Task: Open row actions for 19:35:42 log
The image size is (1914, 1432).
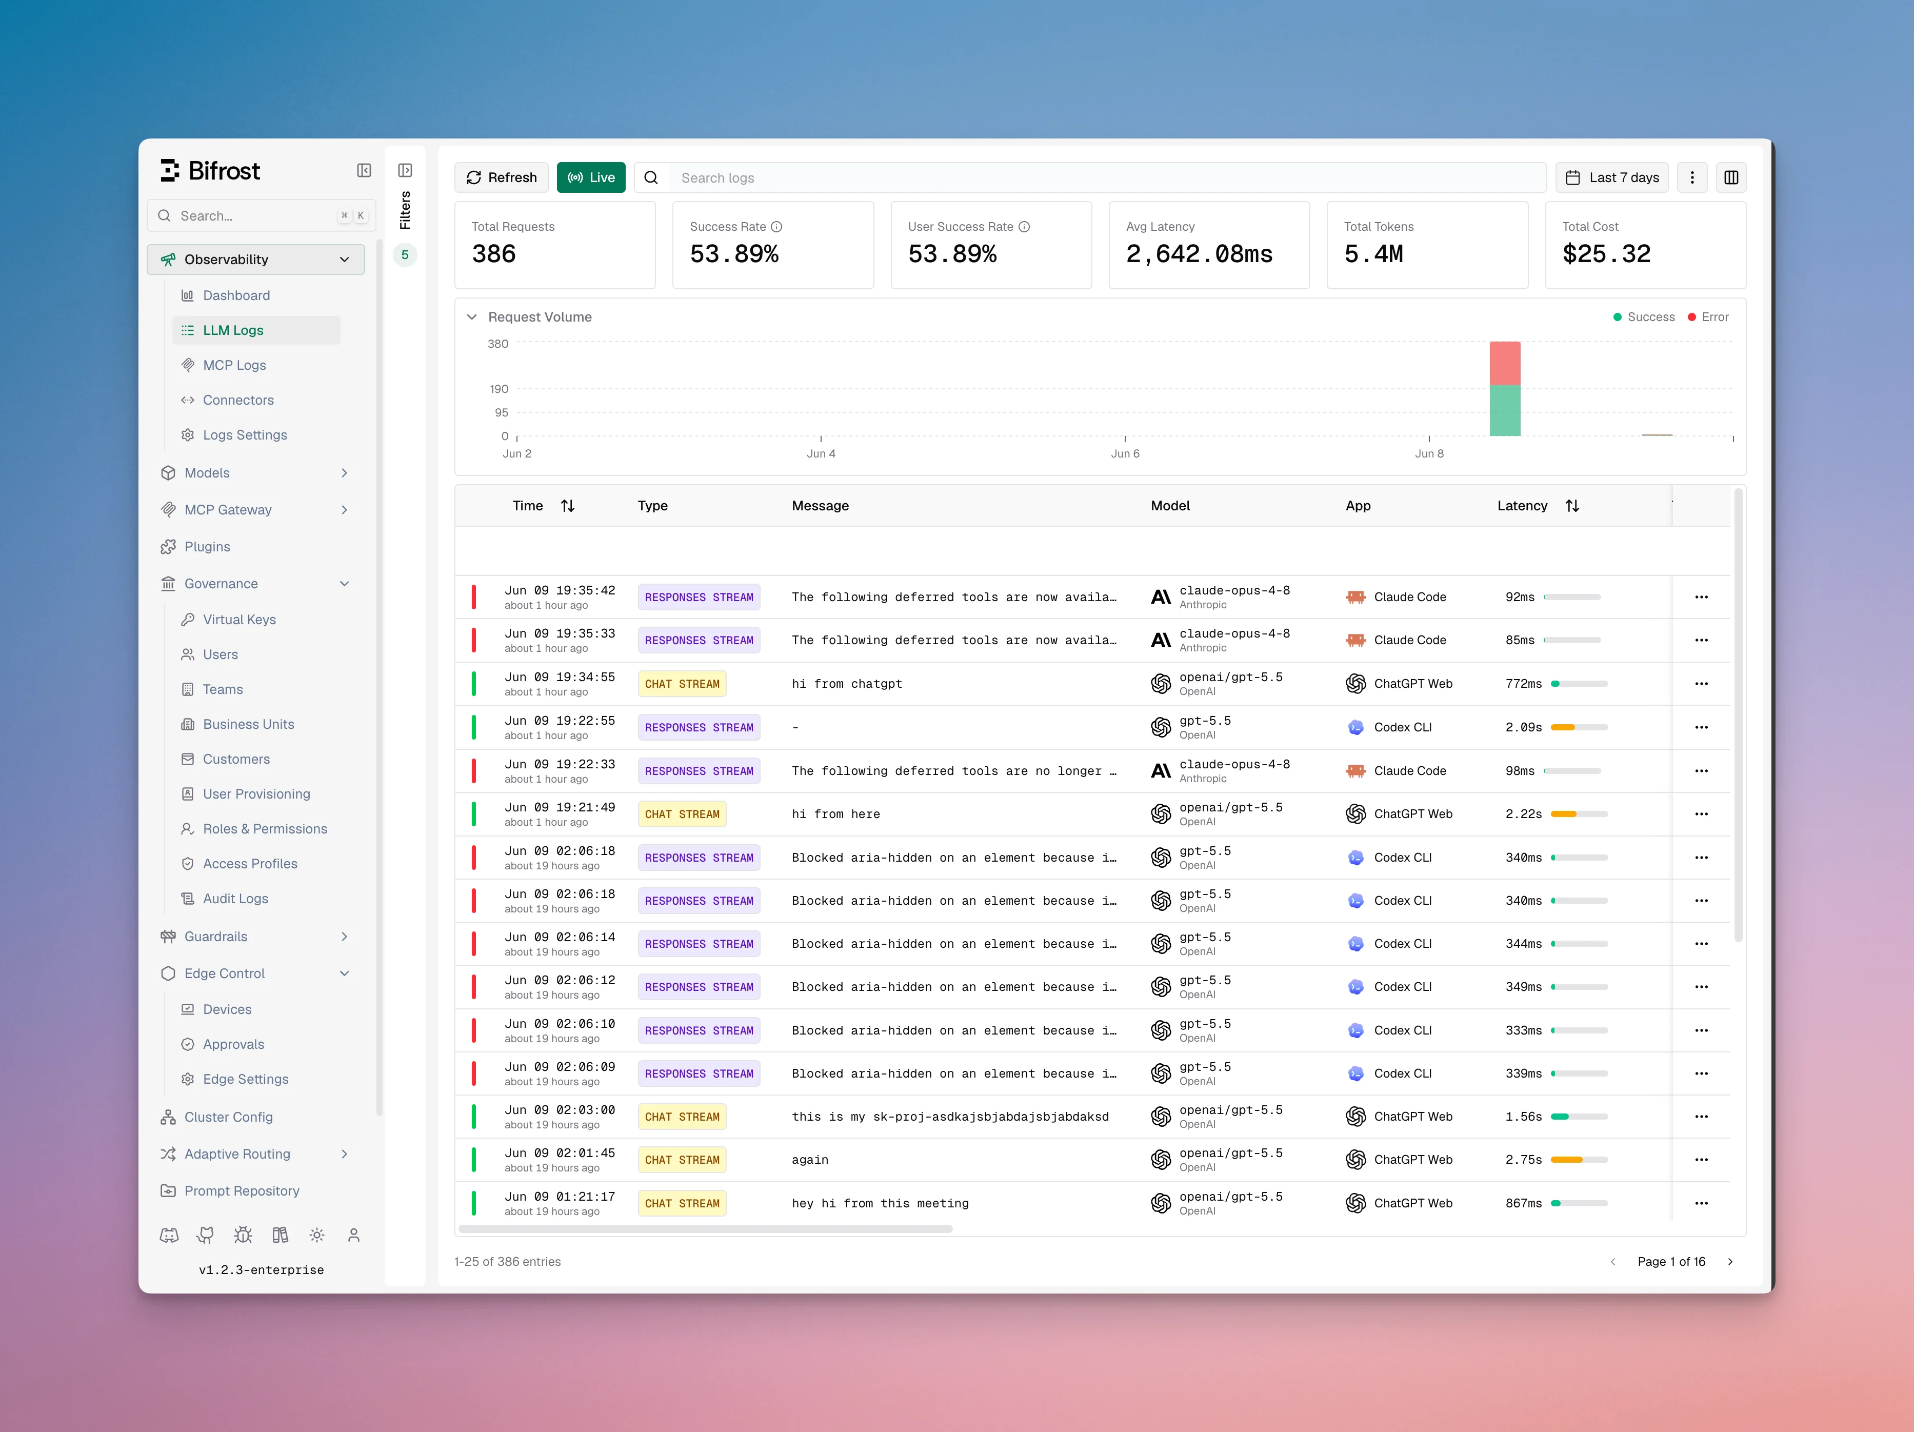Action: (1701, 597)
